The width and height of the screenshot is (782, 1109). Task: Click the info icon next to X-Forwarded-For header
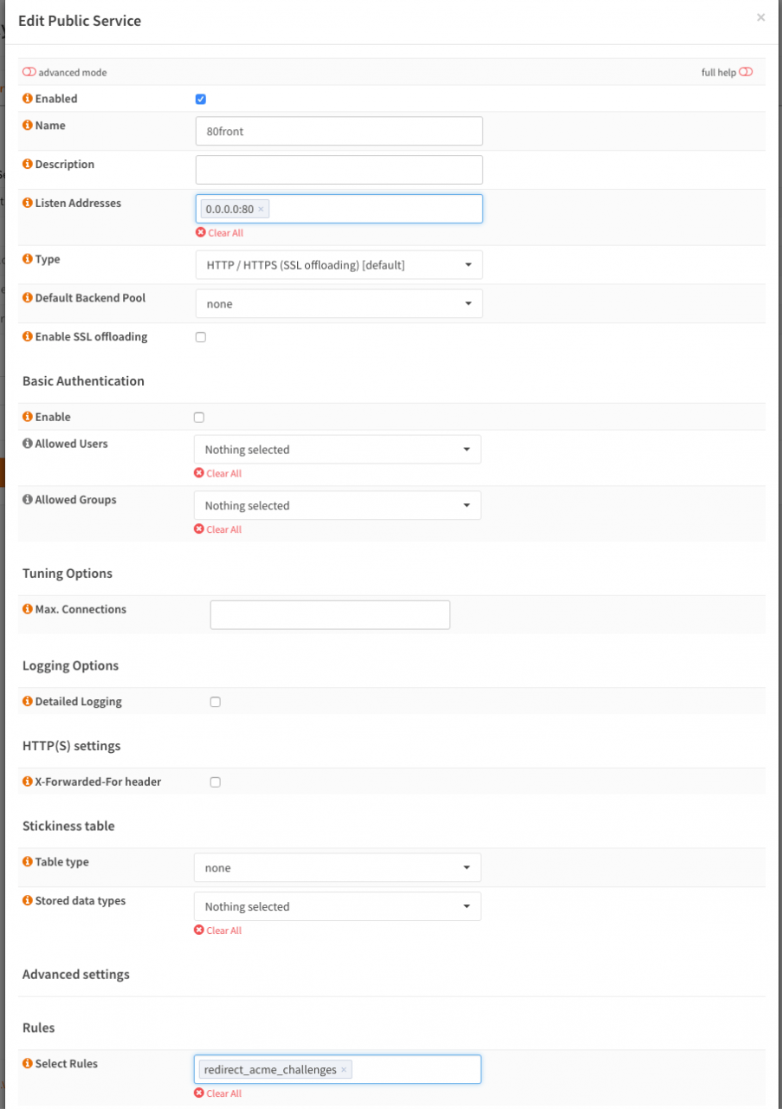click(28, 782)
